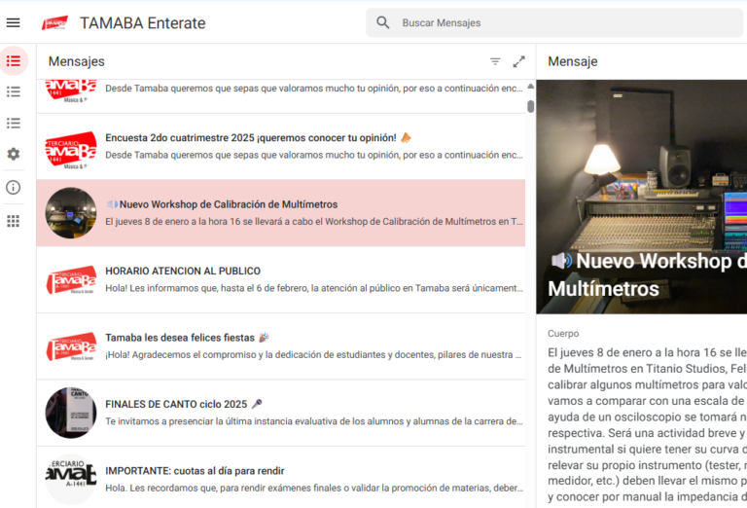Click the TAMABA logo in the header
The height and width of the screenshot is (508, 747).
[55, 22]
